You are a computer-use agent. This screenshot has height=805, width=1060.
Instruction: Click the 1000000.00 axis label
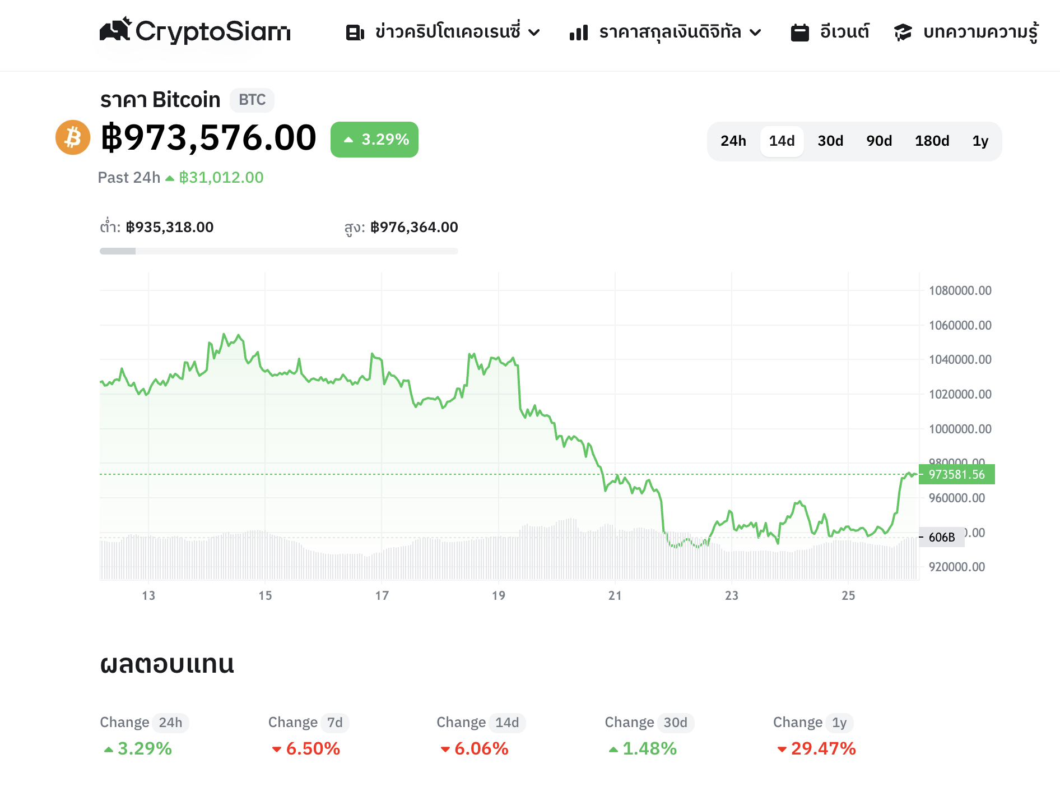click(x=960, y=429)
